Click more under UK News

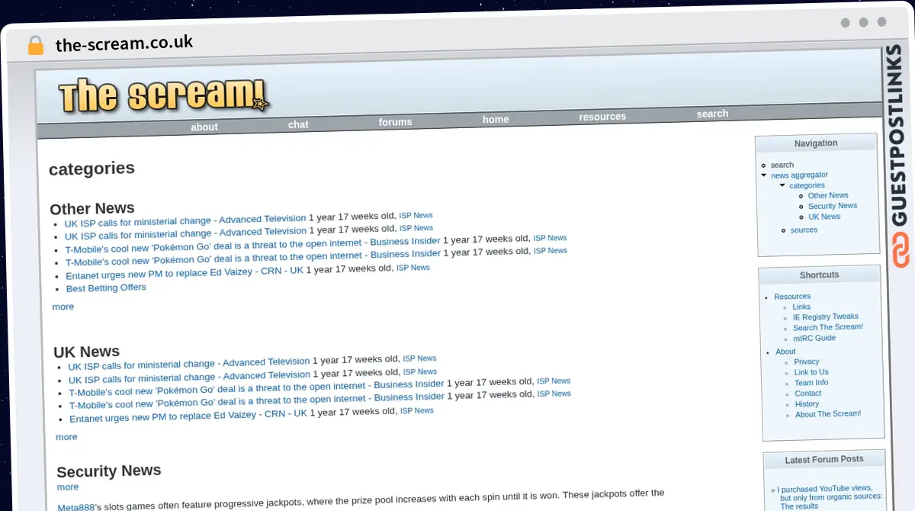(x=66, y=437)
